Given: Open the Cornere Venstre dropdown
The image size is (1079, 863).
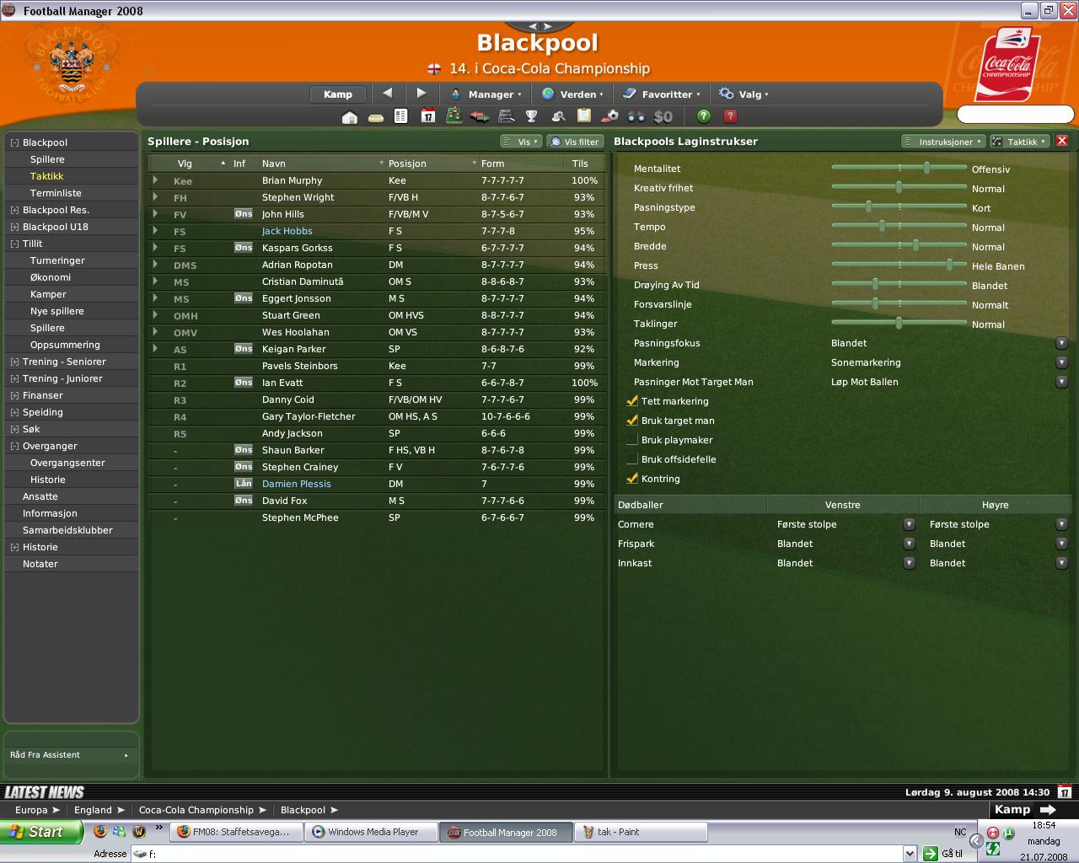Looking at the screenshot, I should (909, 524).
